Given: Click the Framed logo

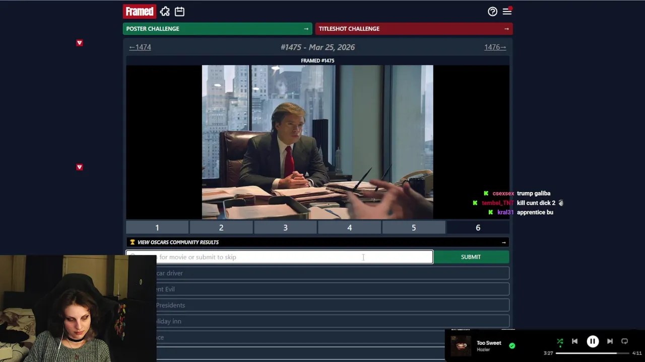Looking at the screenshot, I should point(140,11).
